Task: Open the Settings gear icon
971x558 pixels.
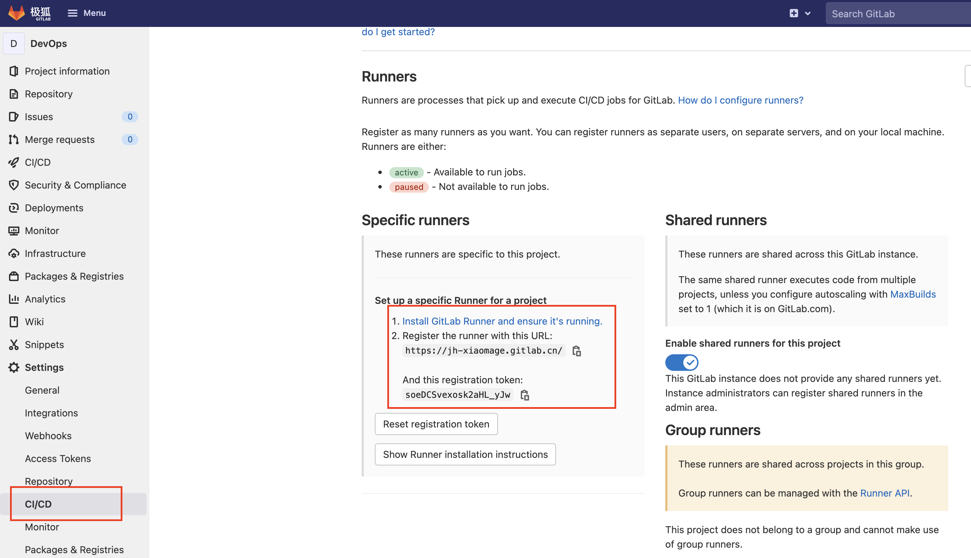Action: tap(14, 367)
